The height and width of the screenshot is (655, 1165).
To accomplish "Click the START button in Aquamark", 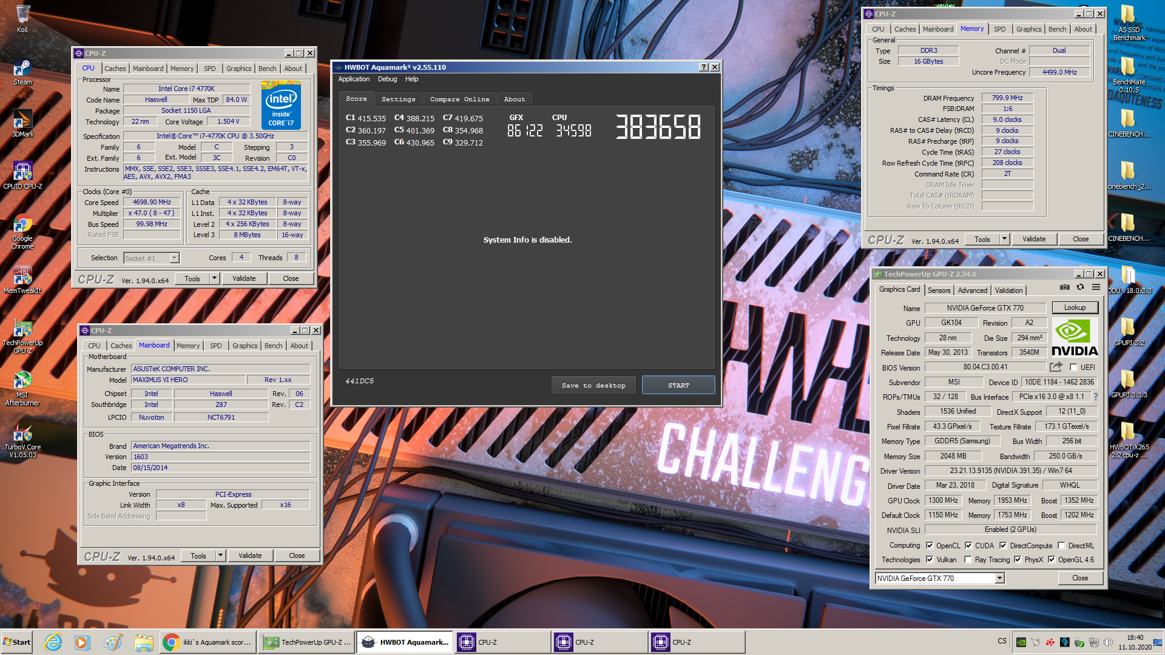I will tap(678, 385).
